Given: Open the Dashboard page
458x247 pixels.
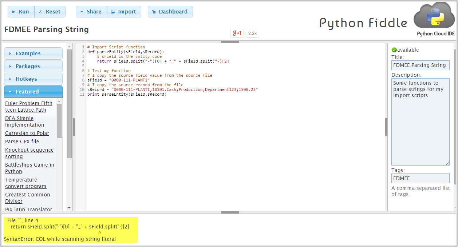Looking at the screenshot, I should pos(170,12).
